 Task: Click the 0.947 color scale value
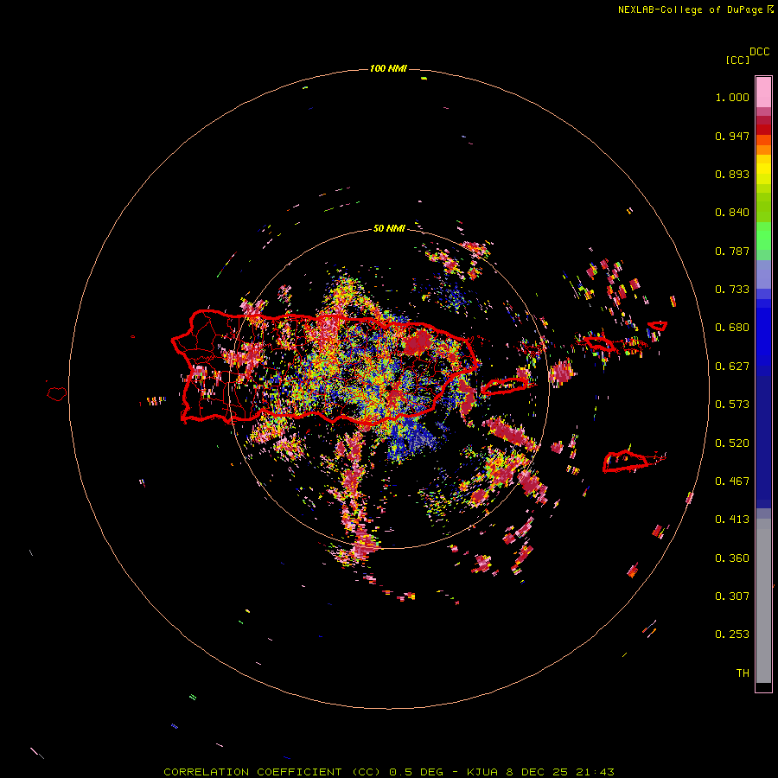732,136
